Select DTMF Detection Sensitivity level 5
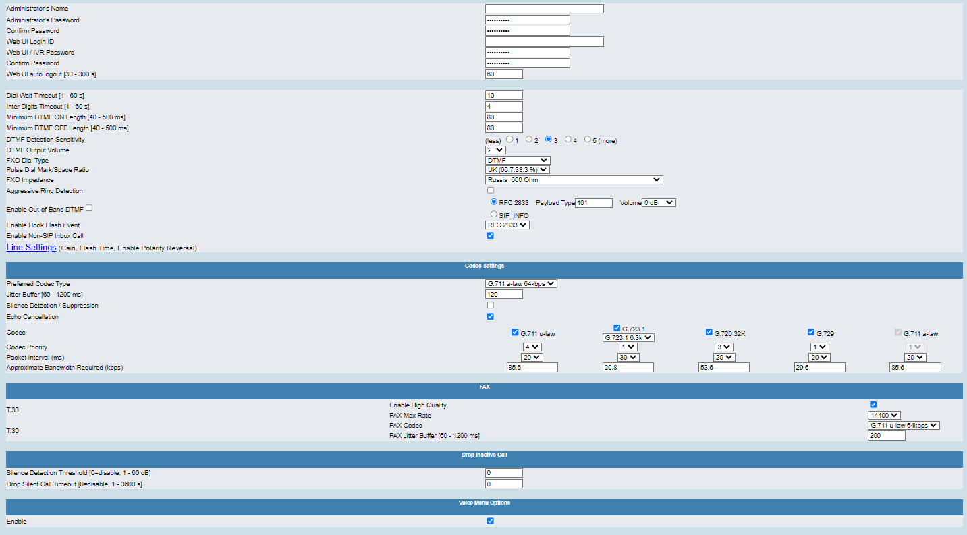The image size is (967, 535). [588, 140]
